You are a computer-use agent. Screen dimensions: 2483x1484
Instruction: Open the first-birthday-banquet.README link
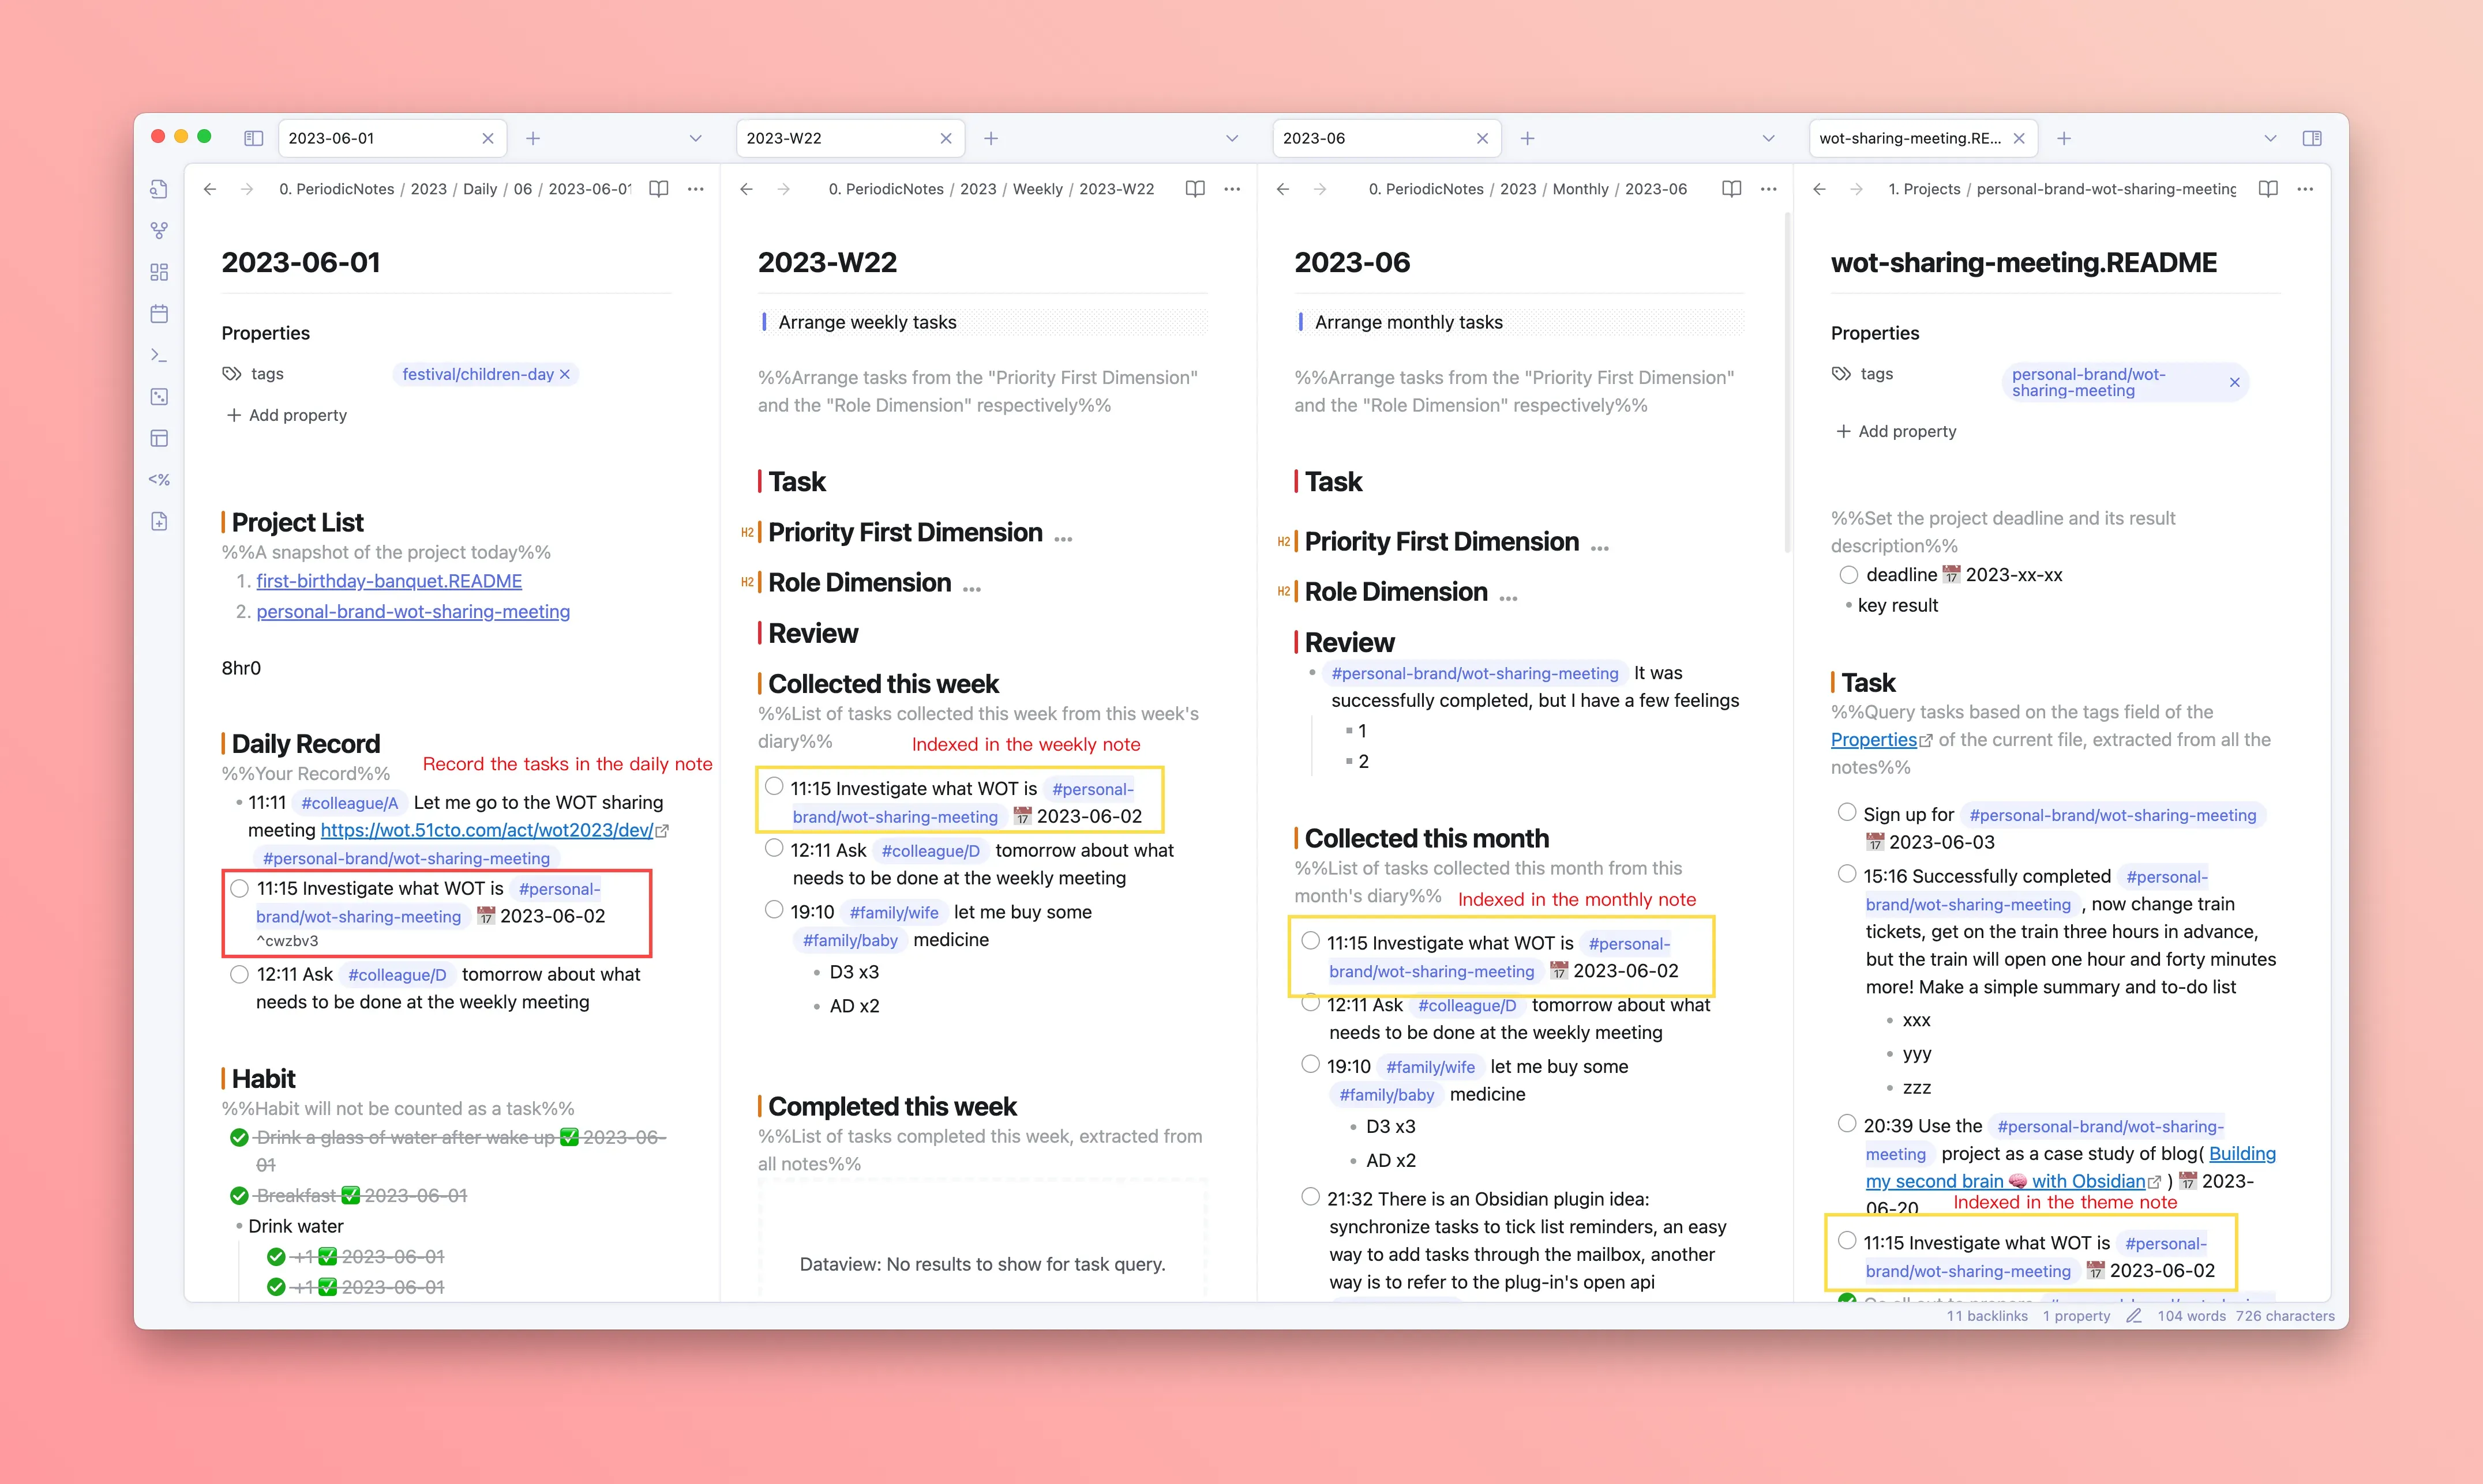(x=388, y=581)
